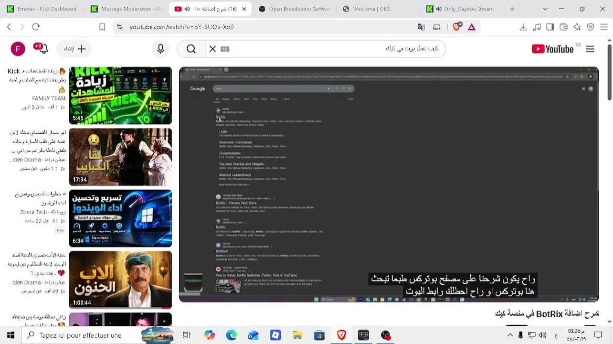
Task: Open Windows notification center
Action: tap(599, 335)
